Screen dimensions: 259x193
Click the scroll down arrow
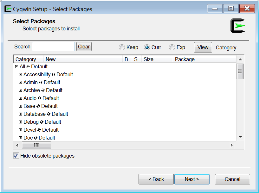(240, 137)
